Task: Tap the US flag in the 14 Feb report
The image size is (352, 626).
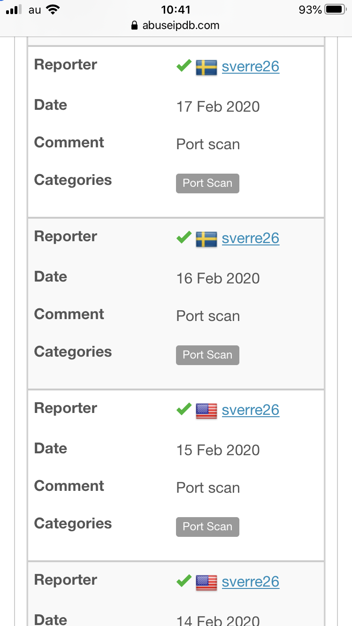Action: pyautogui.click(x=206, y=583)
